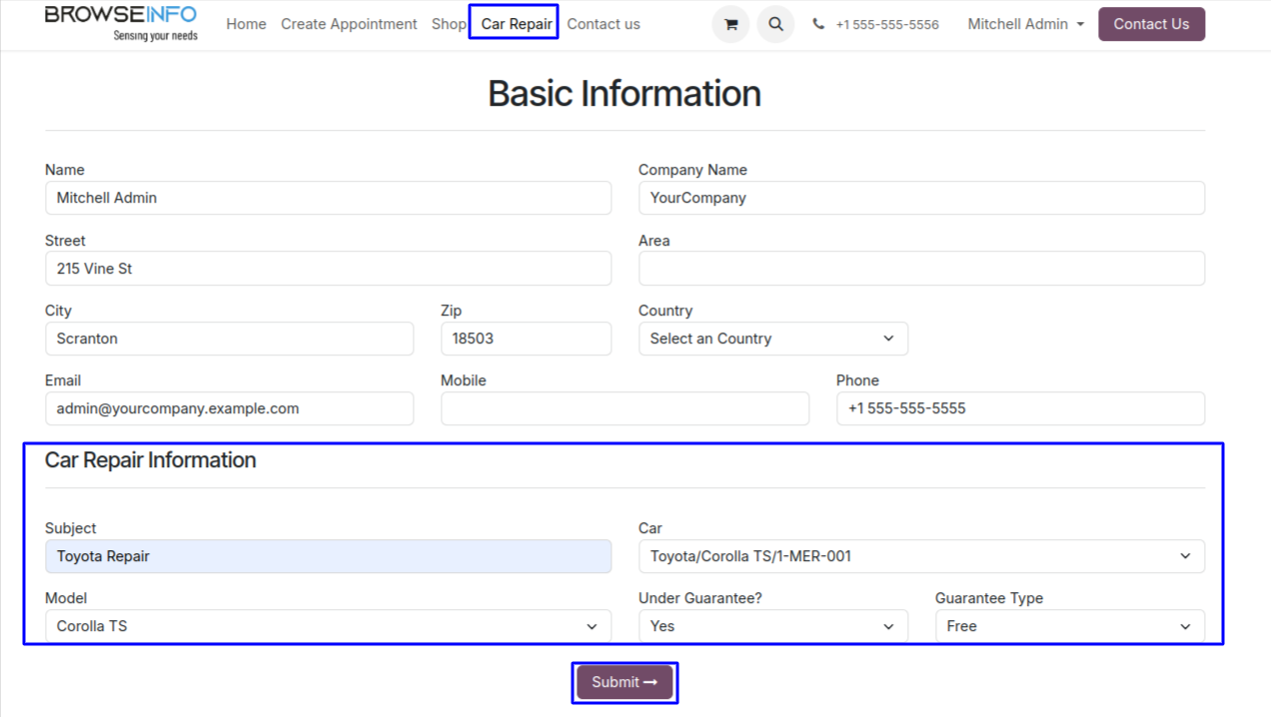Select the Car Repair menu item

coord(516,24)
